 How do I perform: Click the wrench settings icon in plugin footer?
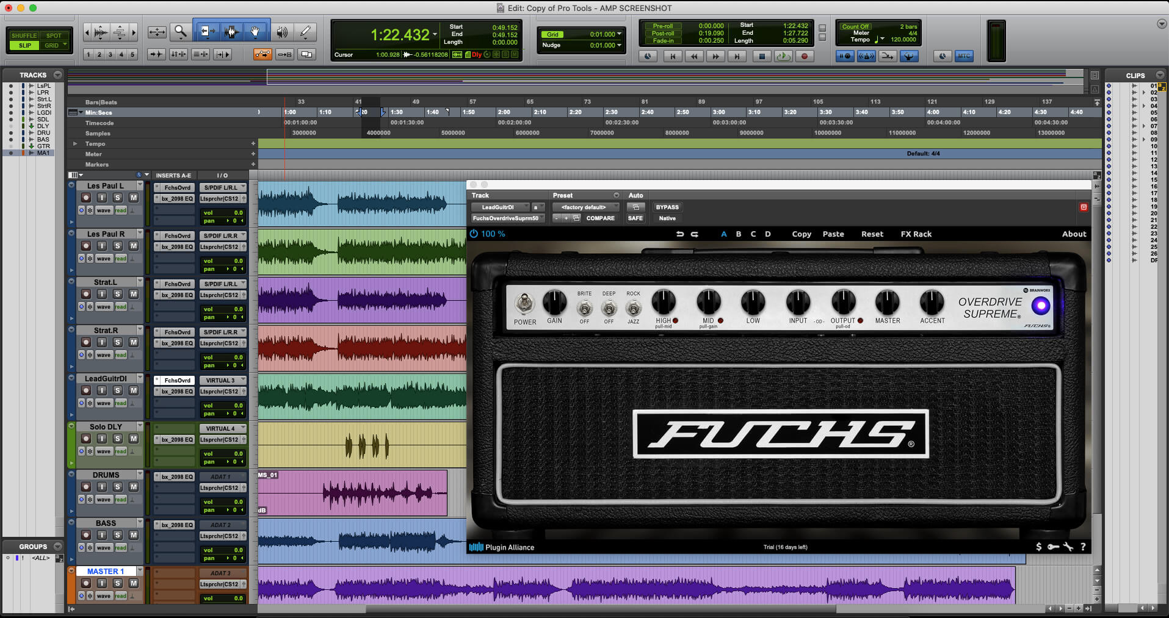(1068, 547)
